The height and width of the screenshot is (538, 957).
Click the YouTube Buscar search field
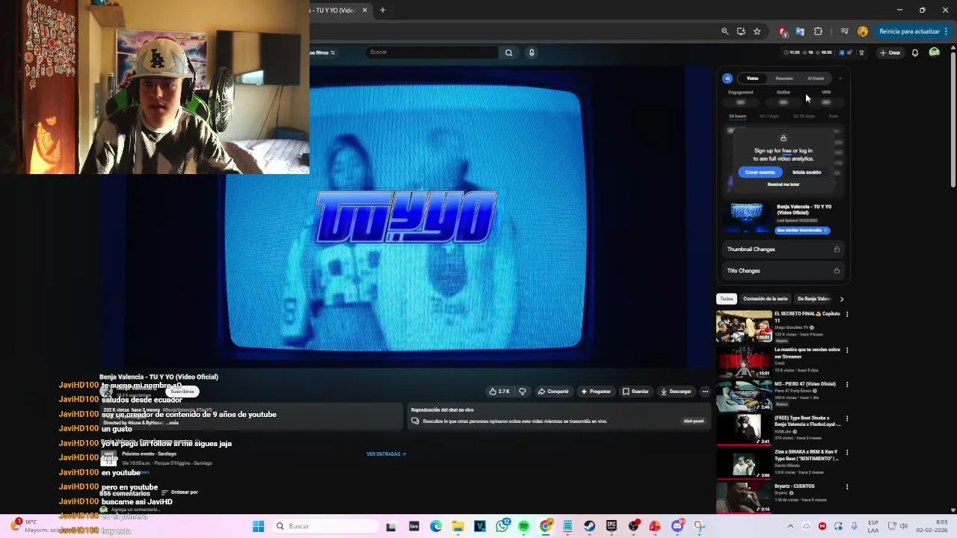click(x=432, y=52)
